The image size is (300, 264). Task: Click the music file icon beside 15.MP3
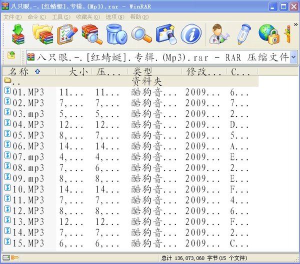(x=7, y=241)
